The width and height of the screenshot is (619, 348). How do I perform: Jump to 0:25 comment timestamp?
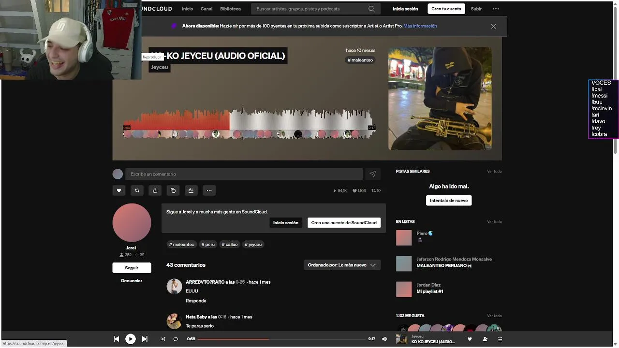[x=240, y=282]
